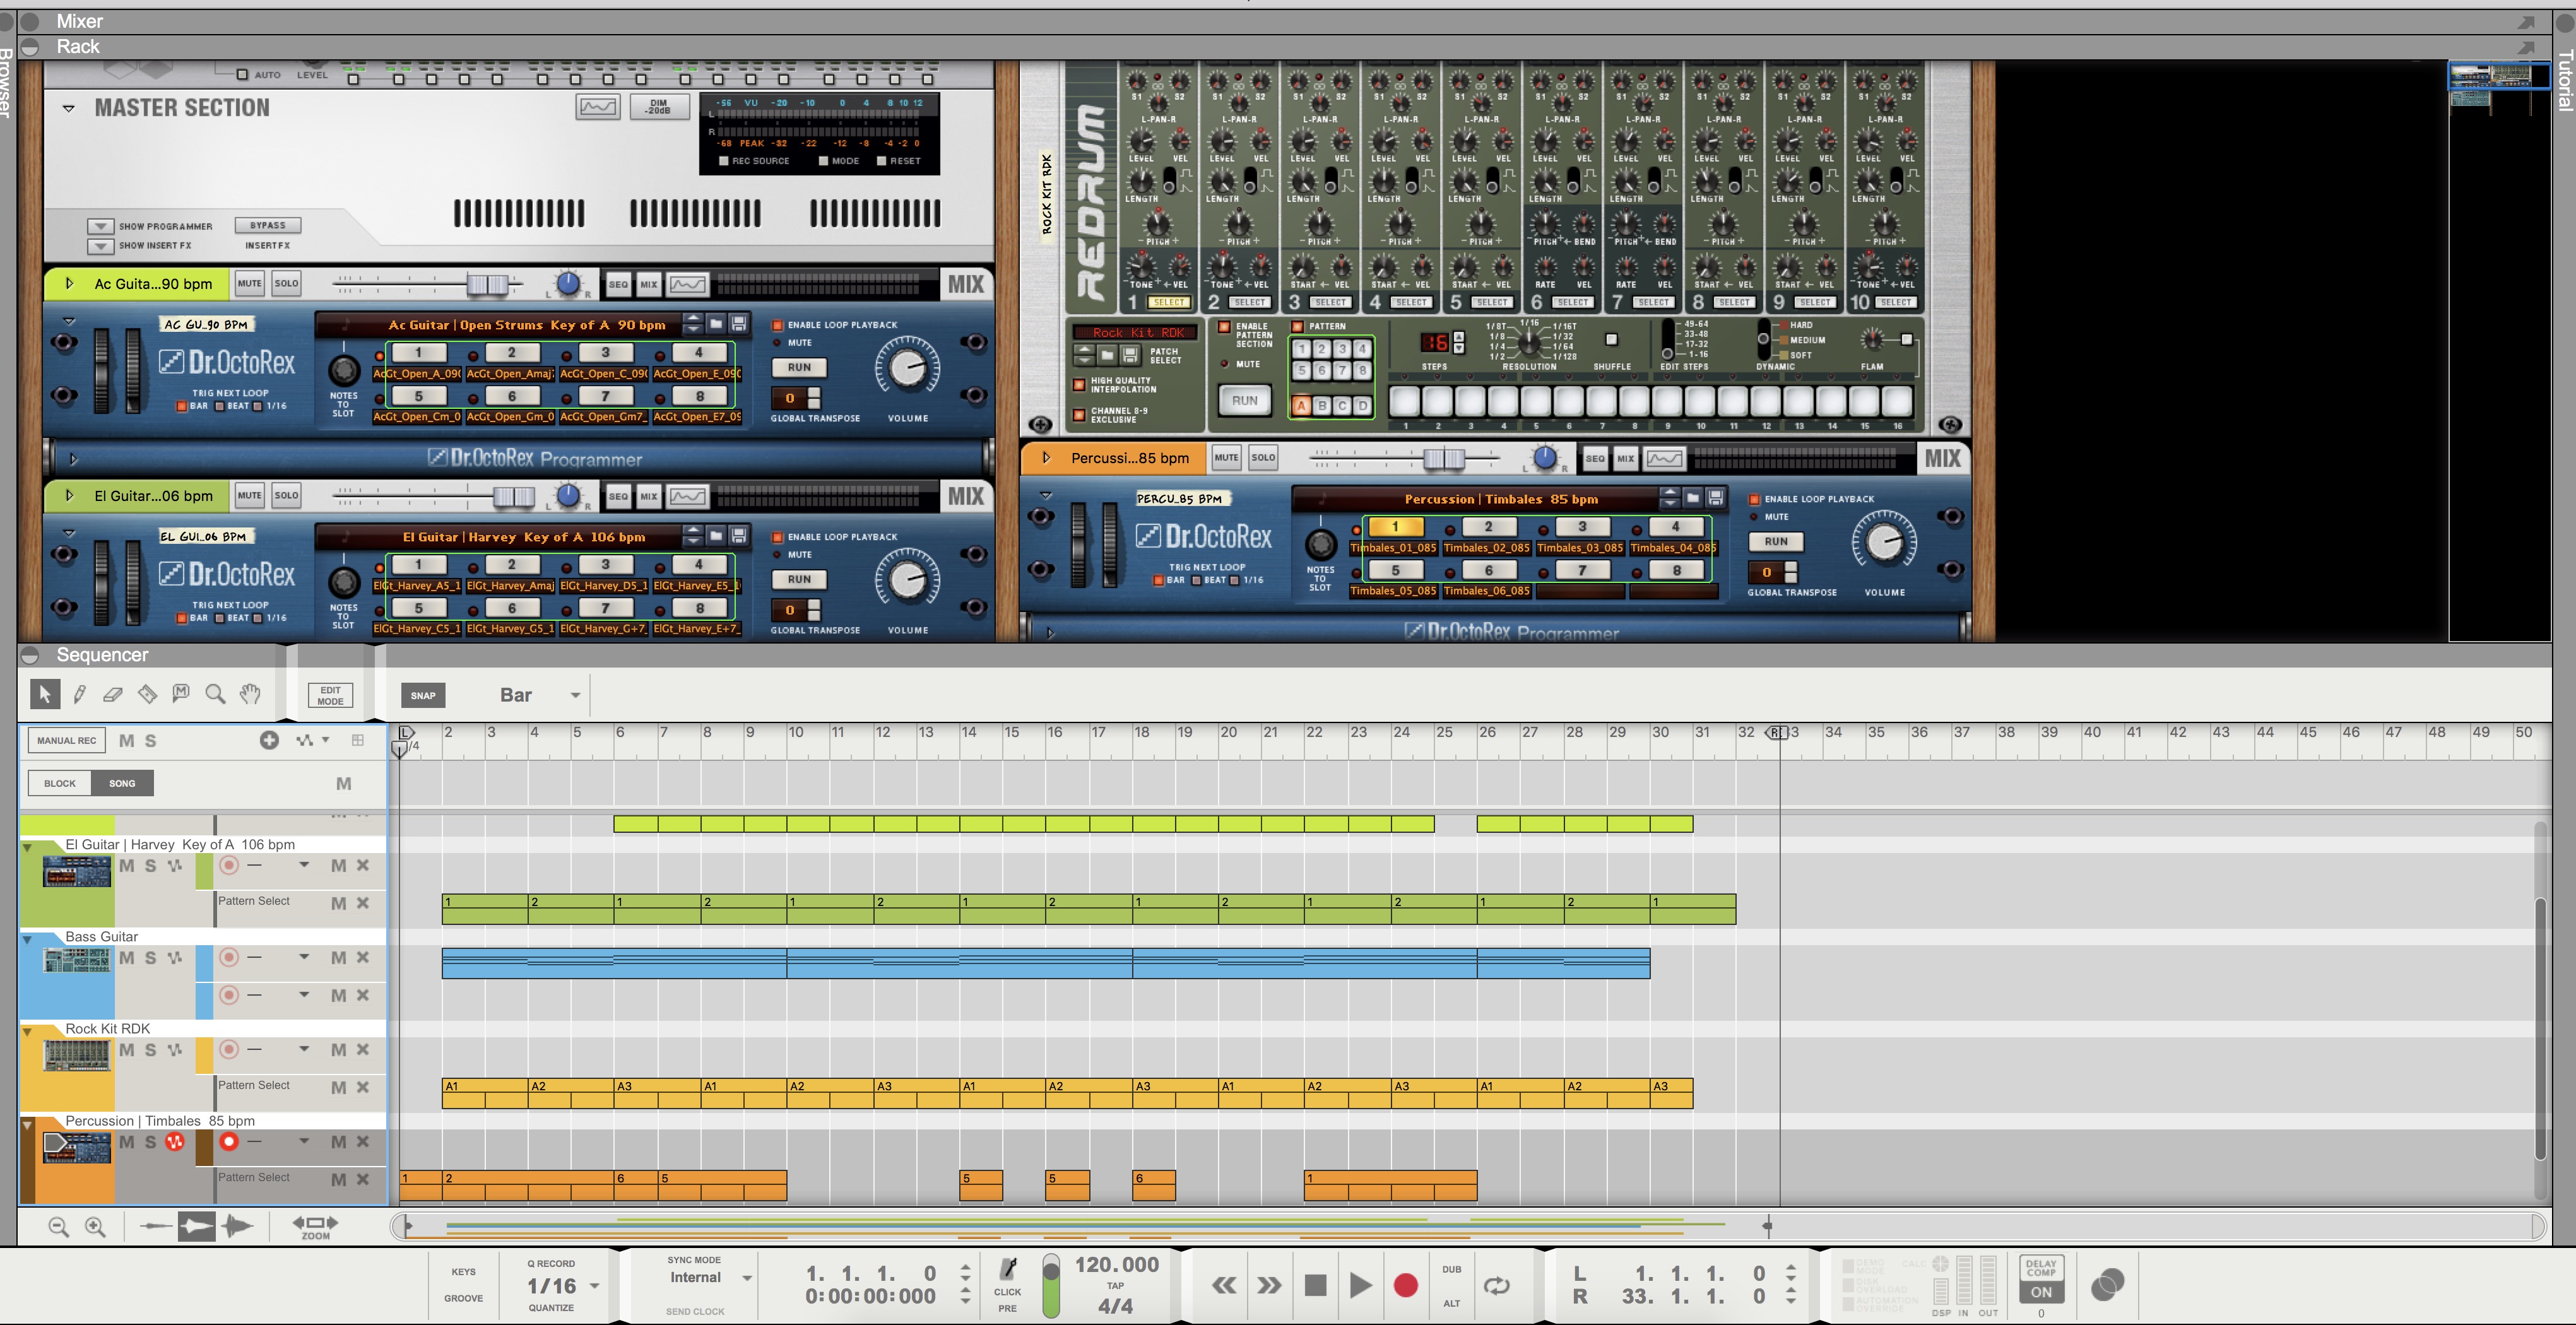
Task: Select the Eraser tool
Action: 113,693
